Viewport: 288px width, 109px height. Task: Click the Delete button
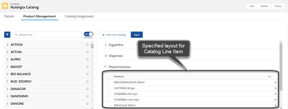point(264,6)
